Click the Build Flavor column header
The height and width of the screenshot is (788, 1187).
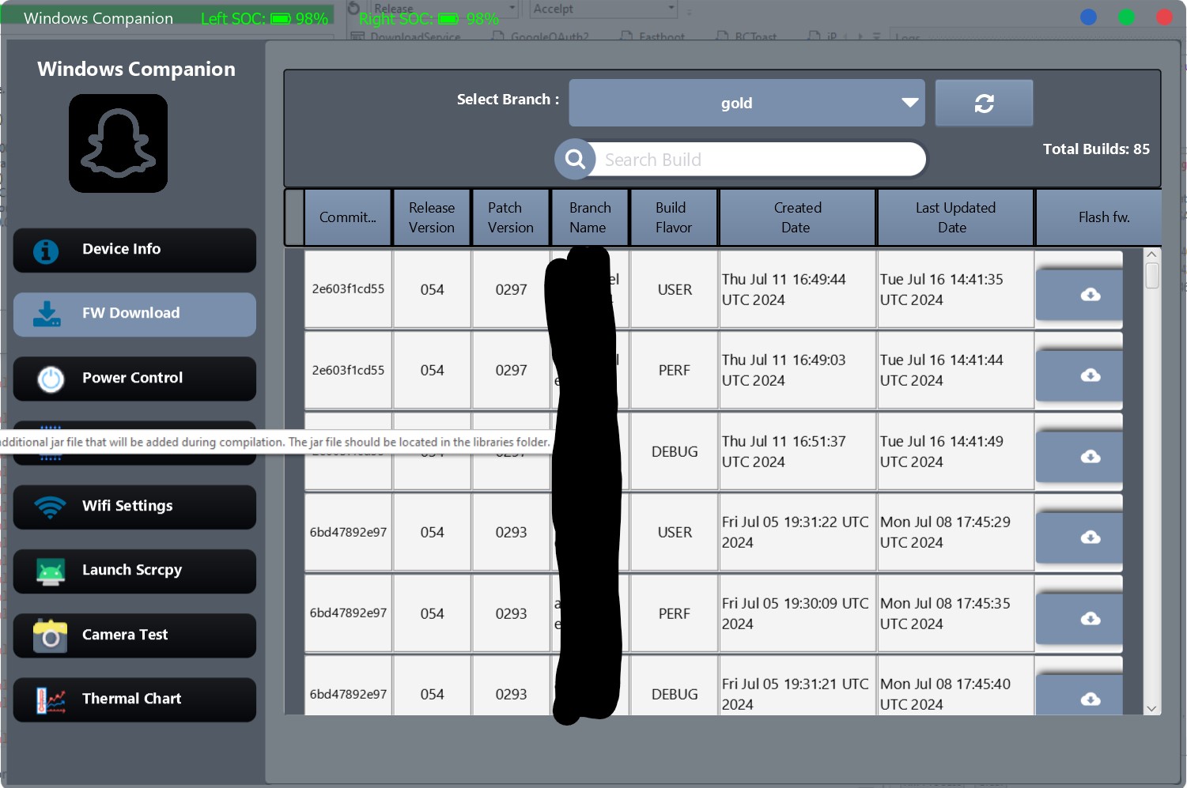coord(674,217)
